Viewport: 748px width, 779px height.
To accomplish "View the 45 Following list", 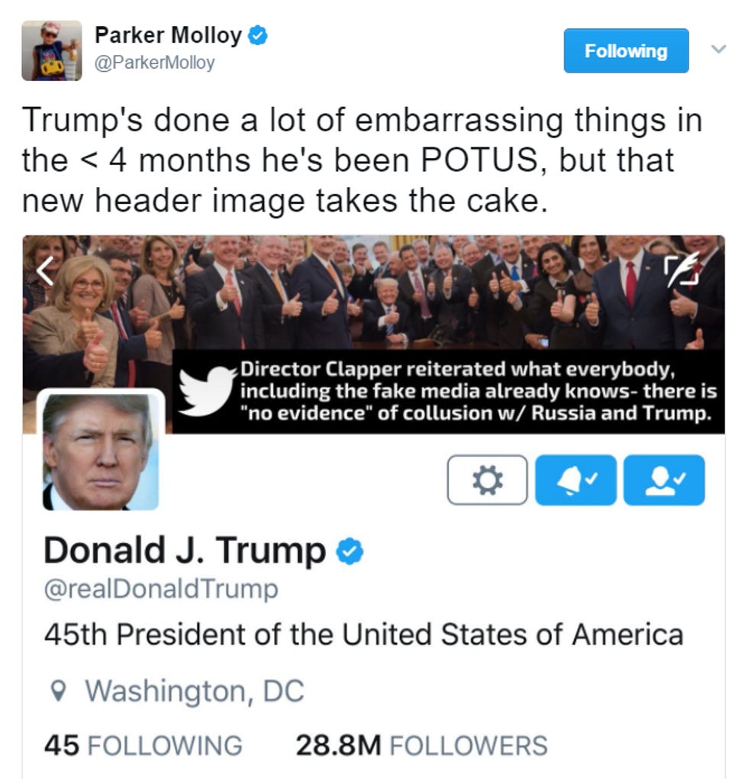I will pos(143,745).
